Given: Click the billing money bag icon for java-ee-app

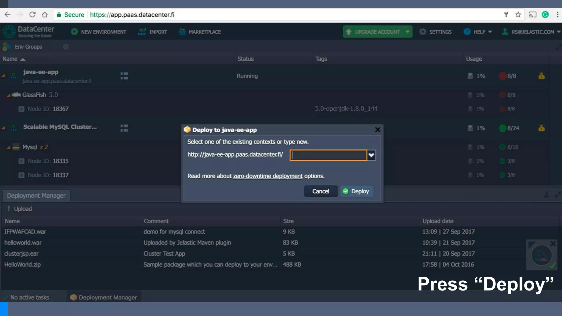Looking at the screenshot, I should tap(541, 76).
